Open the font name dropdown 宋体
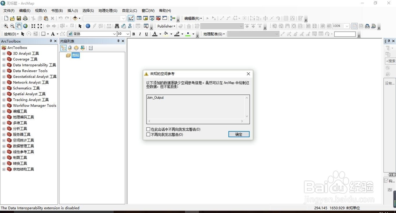 pyautogui.click(x=114, y=34)
